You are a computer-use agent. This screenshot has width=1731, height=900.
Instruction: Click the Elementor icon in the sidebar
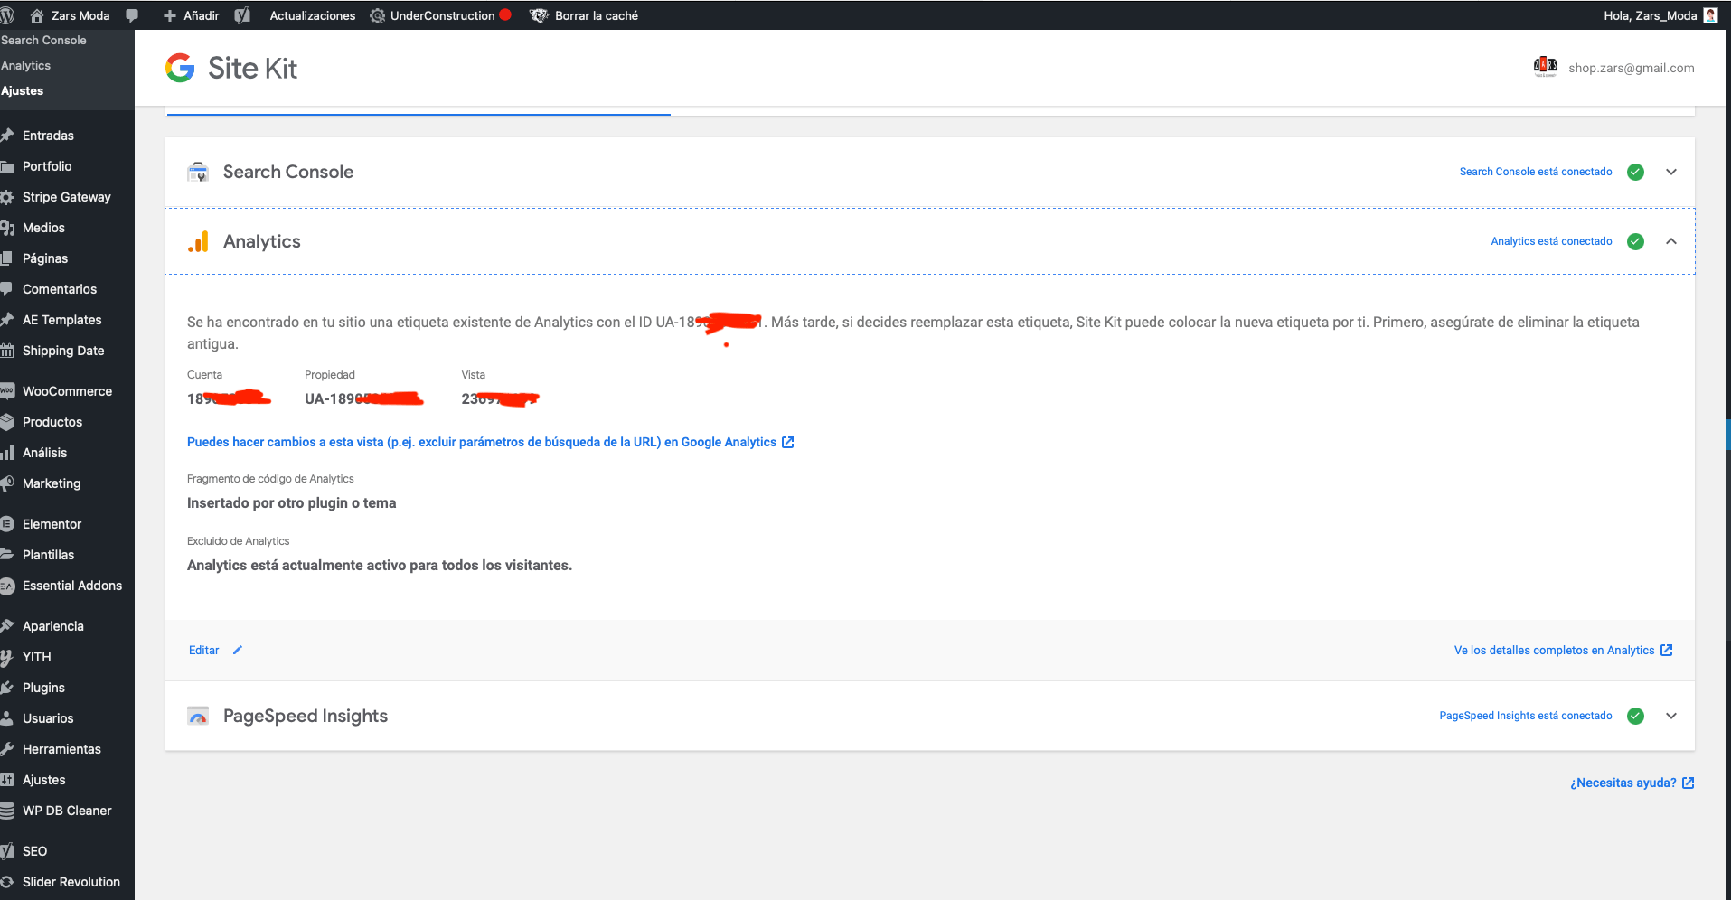(x=7, y=524)
